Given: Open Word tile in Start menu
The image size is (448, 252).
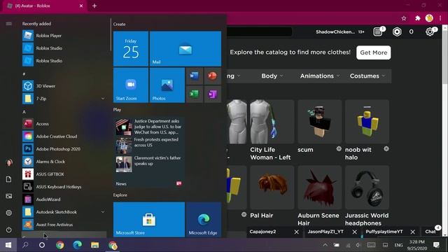Looking at the screenshot, I should 195,76.
